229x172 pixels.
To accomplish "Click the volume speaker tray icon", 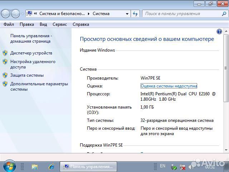I will pyautogui.click(x=191, y=167).
